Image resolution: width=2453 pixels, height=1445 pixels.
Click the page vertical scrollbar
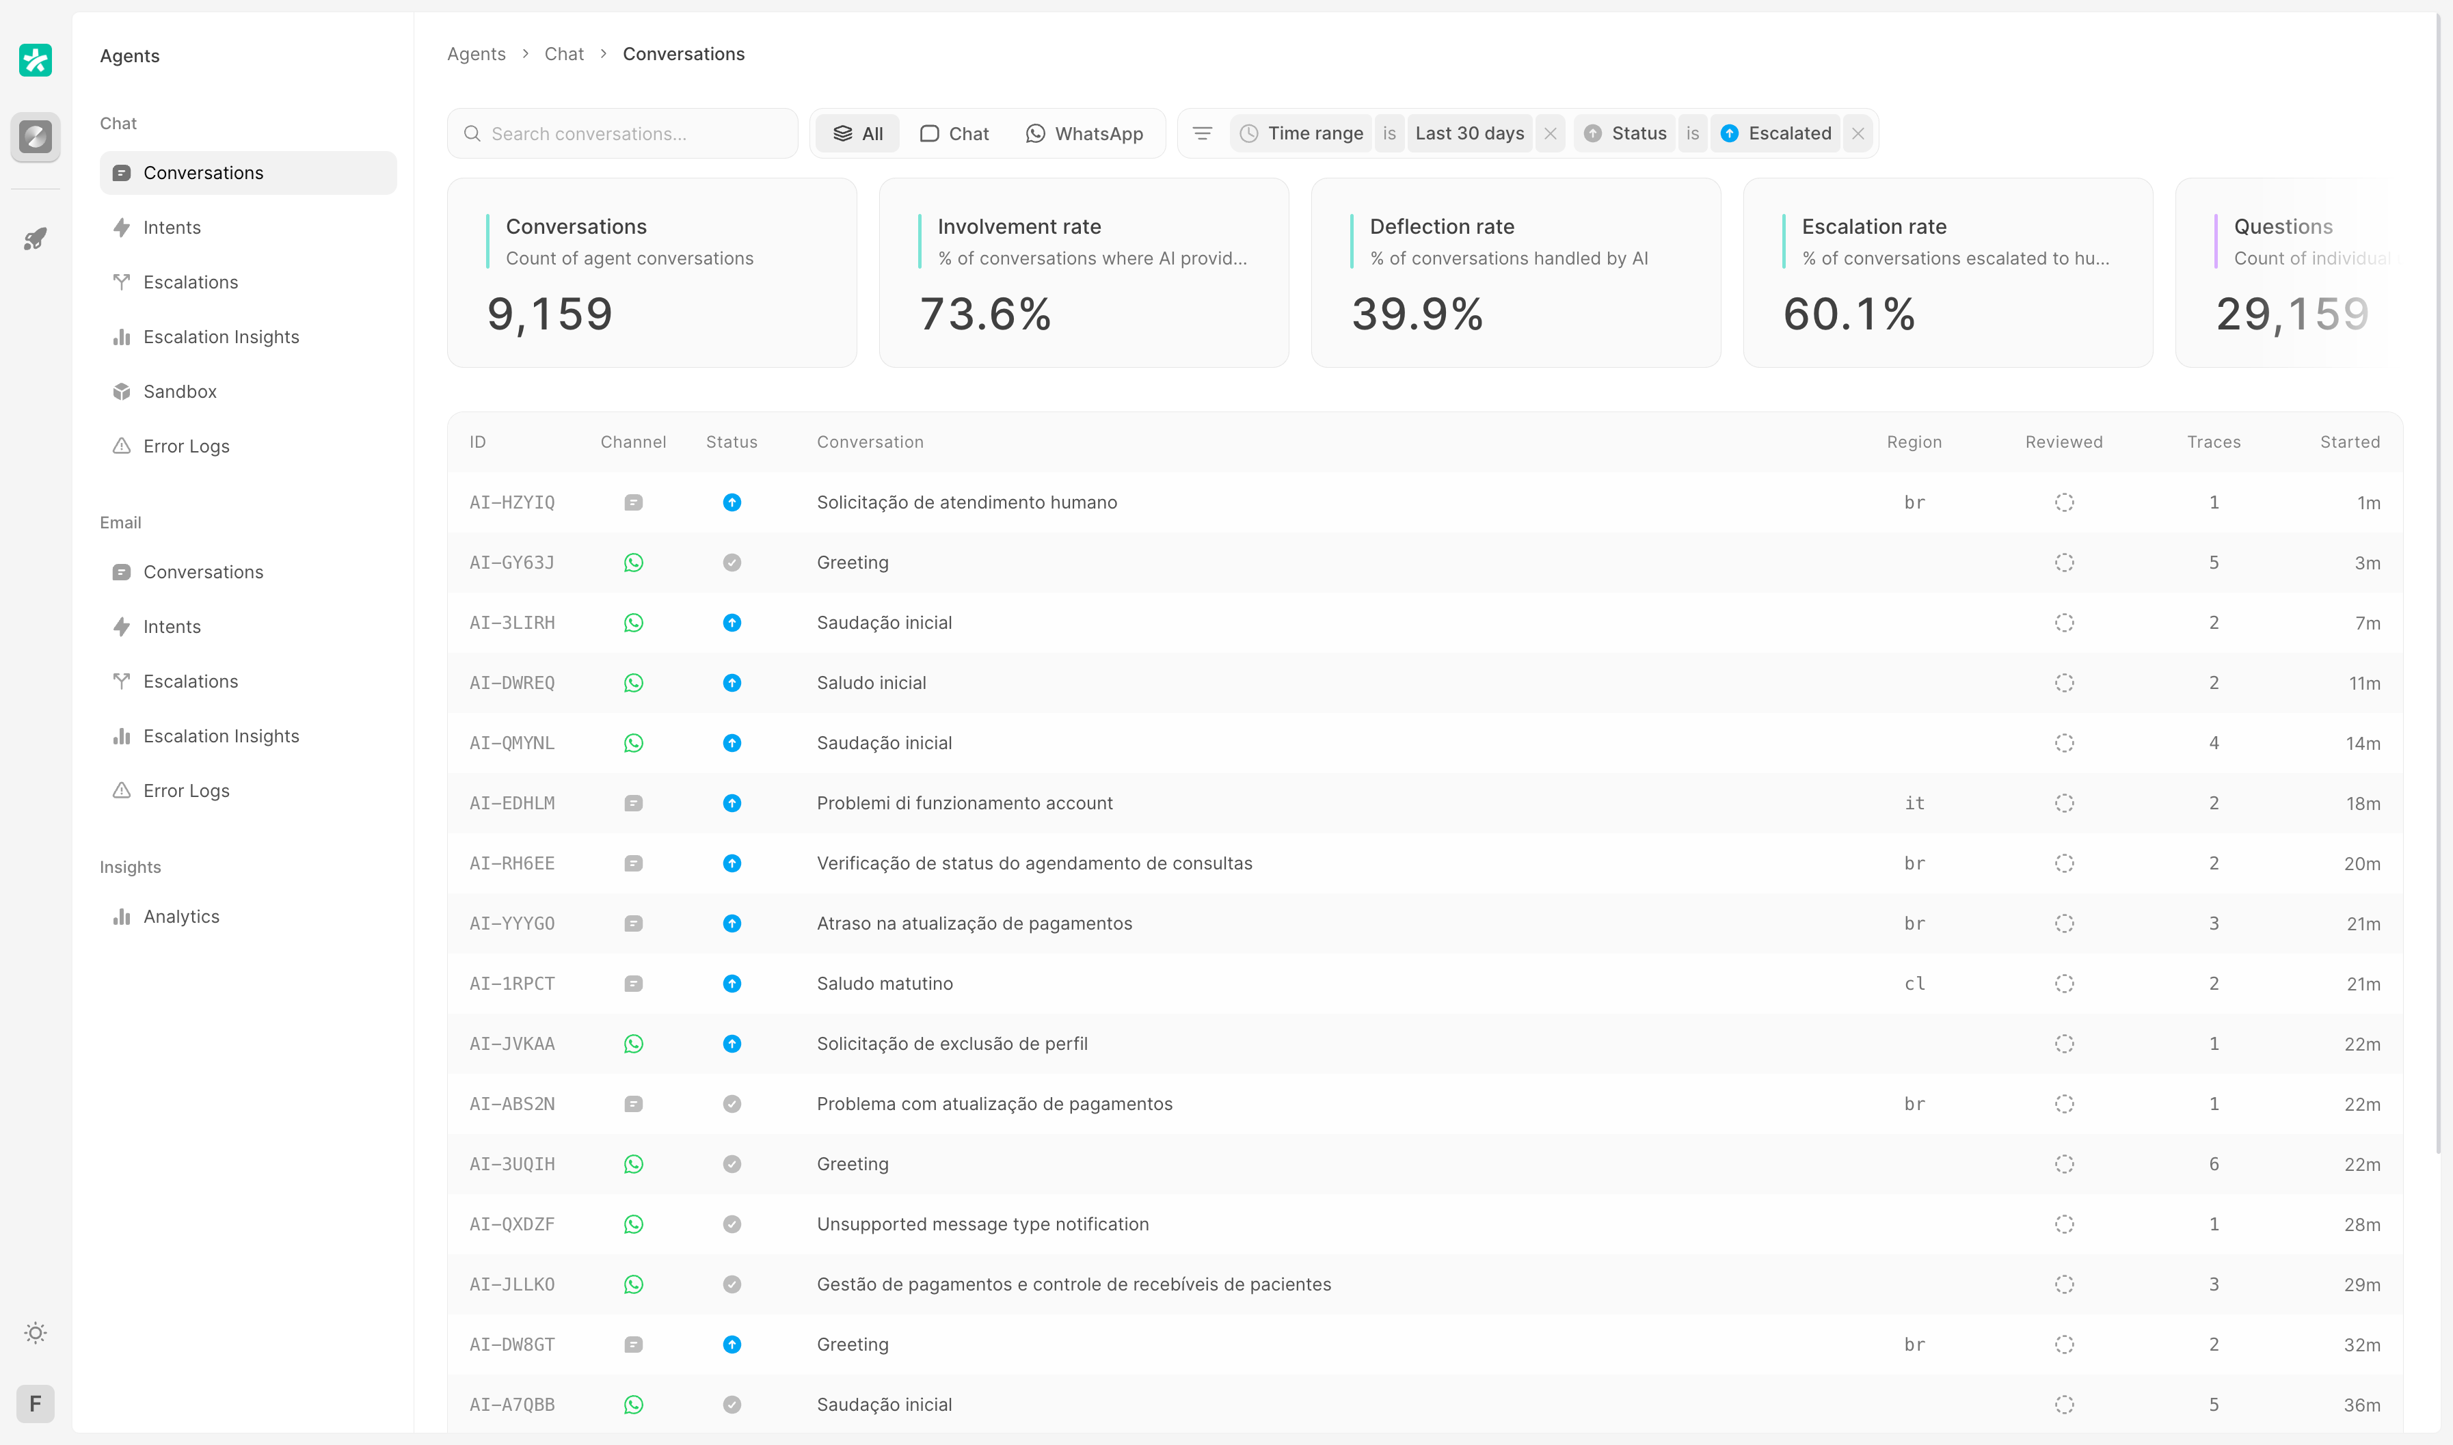(x=2437, y=584)
